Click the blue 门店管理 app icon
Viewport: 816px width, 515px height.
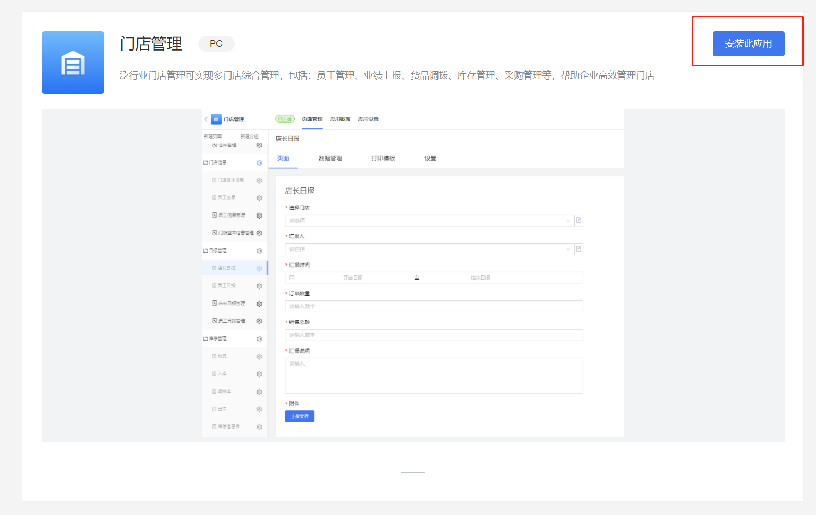click(73, 62)
